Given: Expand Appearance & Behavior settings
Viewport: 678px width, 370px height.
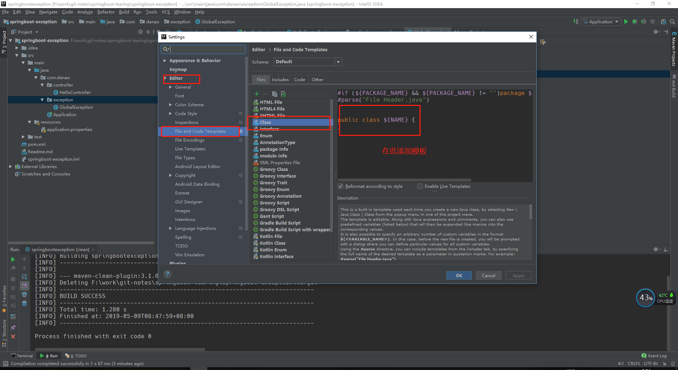Looking at the screenshot, I should 165,61.
